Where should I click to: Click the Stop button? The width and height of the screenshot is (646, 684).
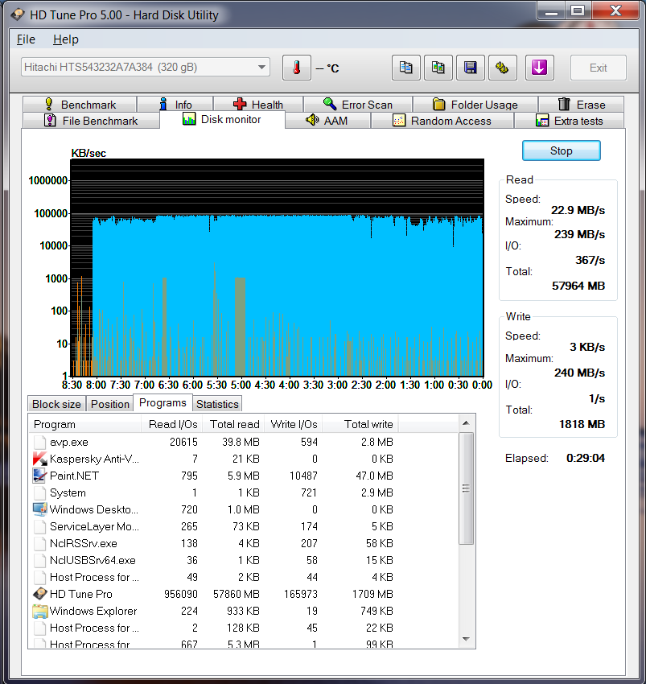562,151
